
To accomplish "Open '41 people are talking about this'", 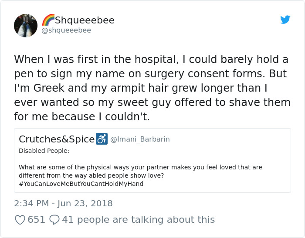I will point(138,220).
